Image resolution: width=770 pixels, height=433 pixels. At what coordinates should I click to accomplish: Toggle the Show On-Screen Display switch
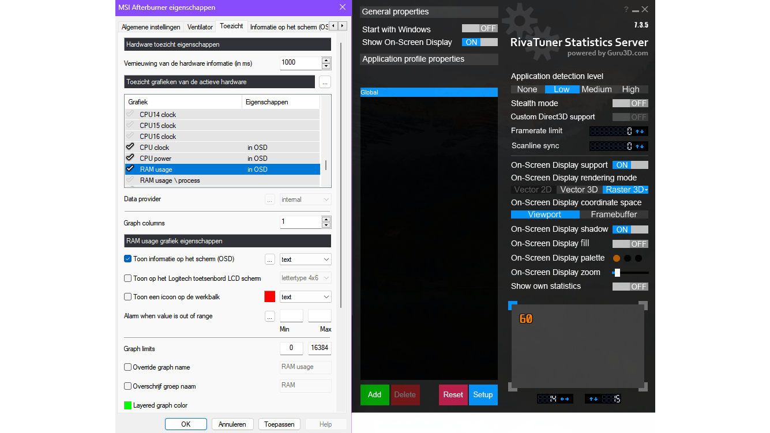click(x=480, y=42)
